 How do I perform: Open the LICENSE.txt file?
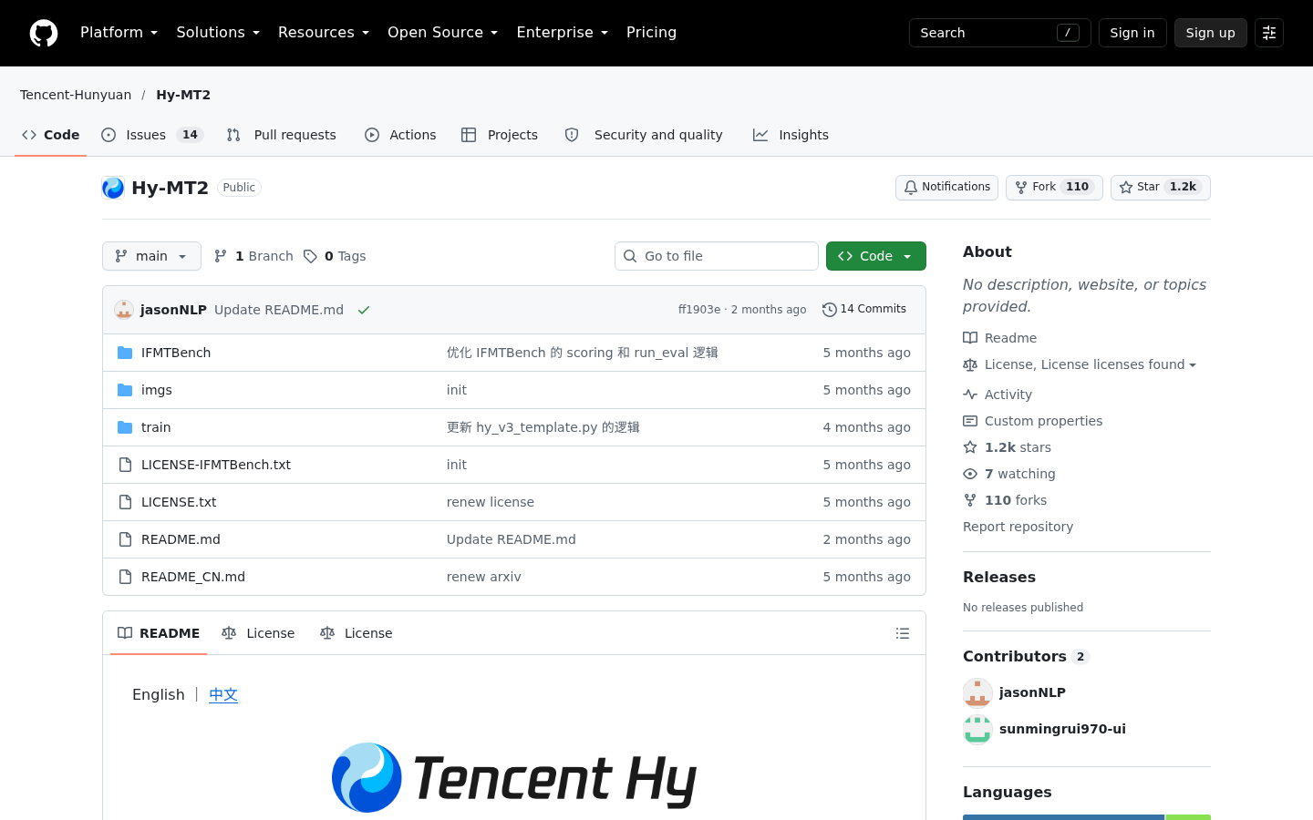pos(179,502)
